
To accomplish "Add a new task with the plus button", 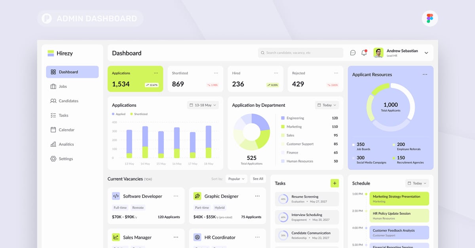I will (334, 183).
